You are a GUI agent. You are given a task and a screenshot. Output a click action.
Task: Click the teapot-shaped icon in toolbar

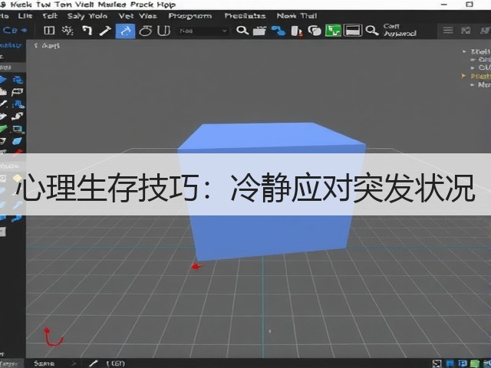click(145, 31)
